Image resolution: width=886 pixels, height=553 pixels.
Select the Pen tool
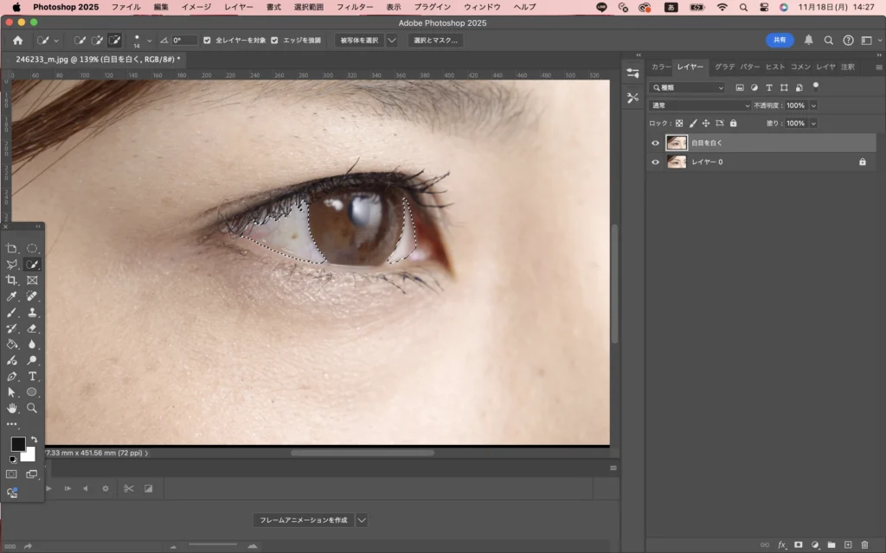pos(12,377)
